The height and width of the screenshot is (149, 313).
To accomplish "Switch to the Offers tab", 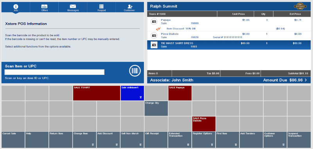I will click(x=44, y=7).
